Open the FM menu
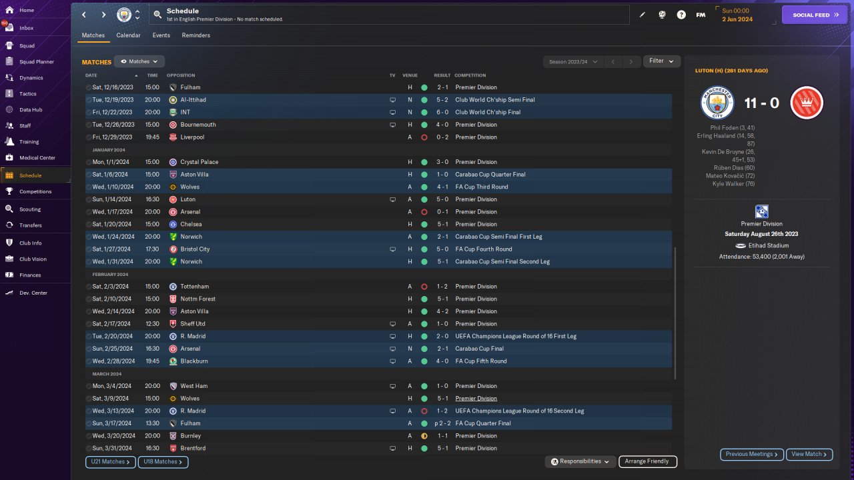 coord(701,15)
